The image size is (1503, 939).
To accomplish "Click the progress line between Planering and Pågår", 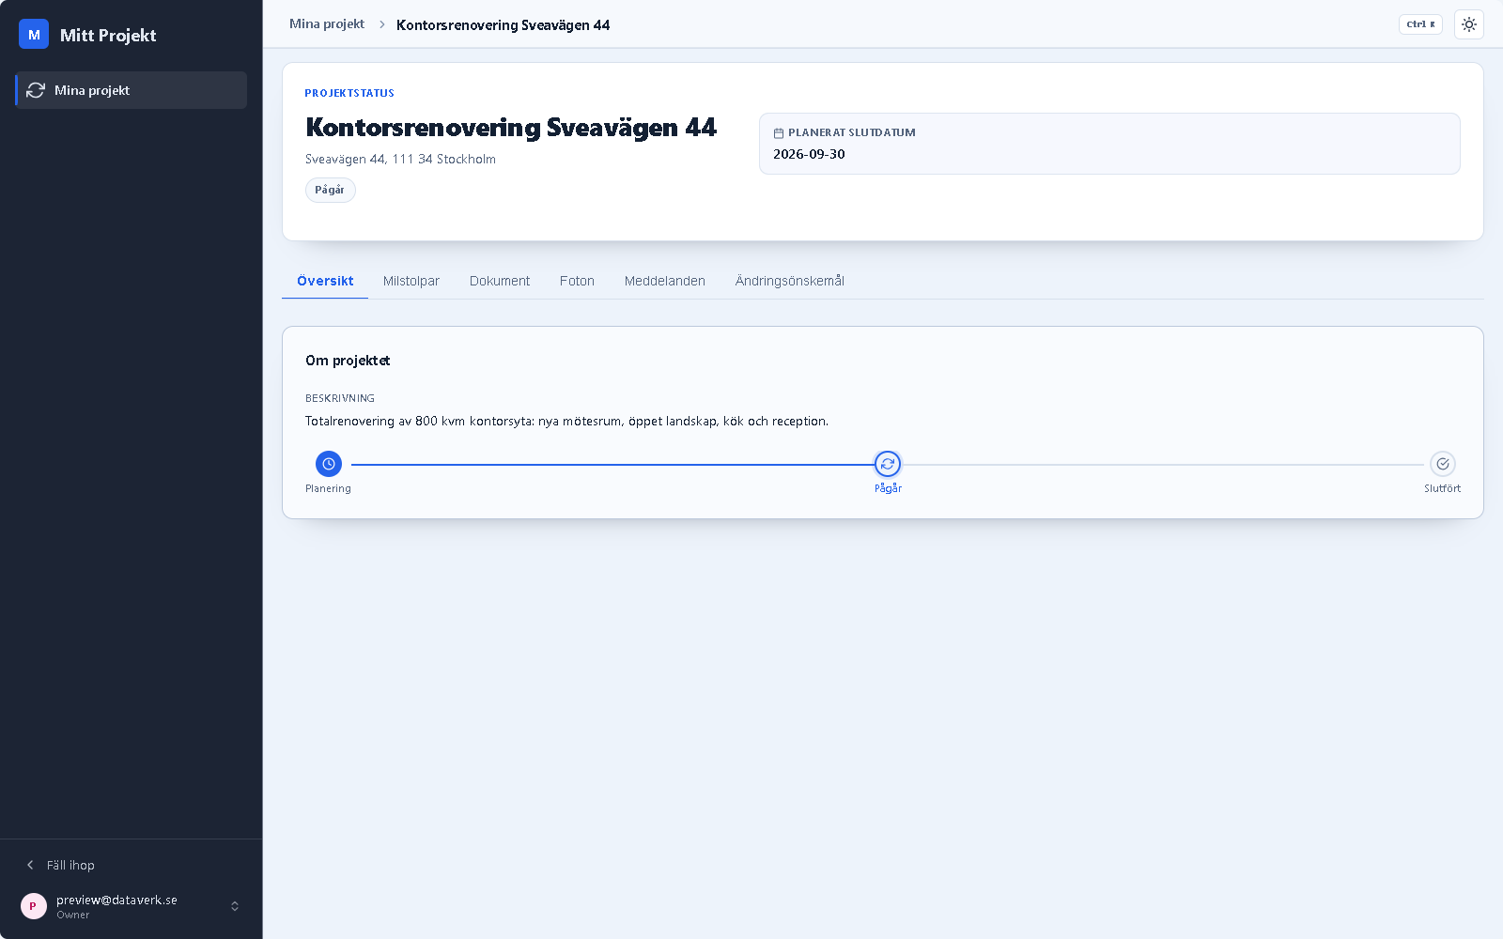I will coord(612,464).
